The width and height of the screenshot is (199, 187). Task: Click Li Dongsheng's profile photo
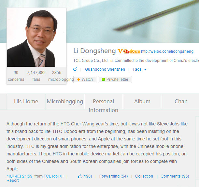point(36,38)
